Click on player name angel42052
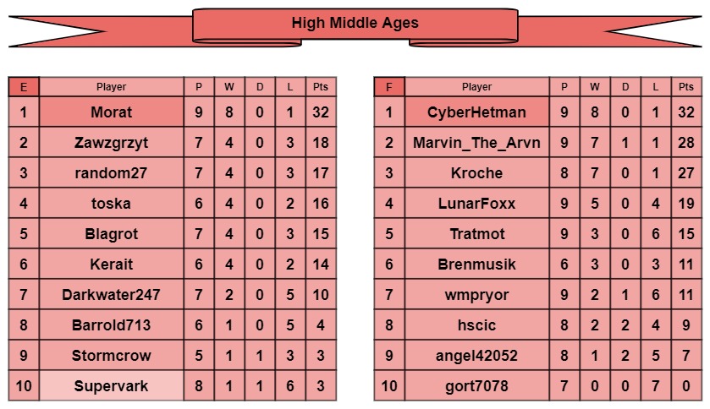 tap(476, 356)
